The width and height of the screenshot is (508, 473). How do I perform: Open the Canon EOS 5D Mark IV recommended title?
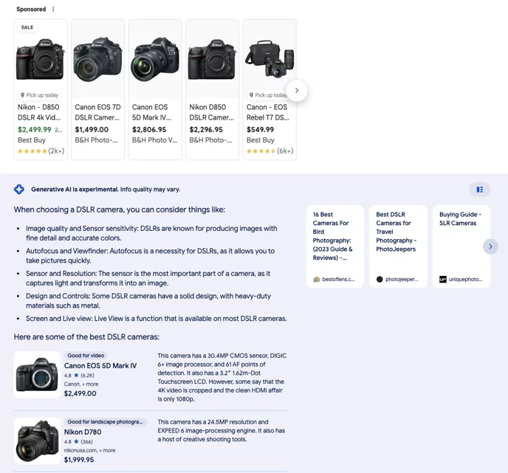tap(100, 366)
